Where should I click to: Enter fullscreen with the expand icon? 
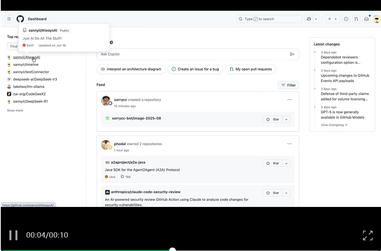pyautogui.click(x=368, y=235)
